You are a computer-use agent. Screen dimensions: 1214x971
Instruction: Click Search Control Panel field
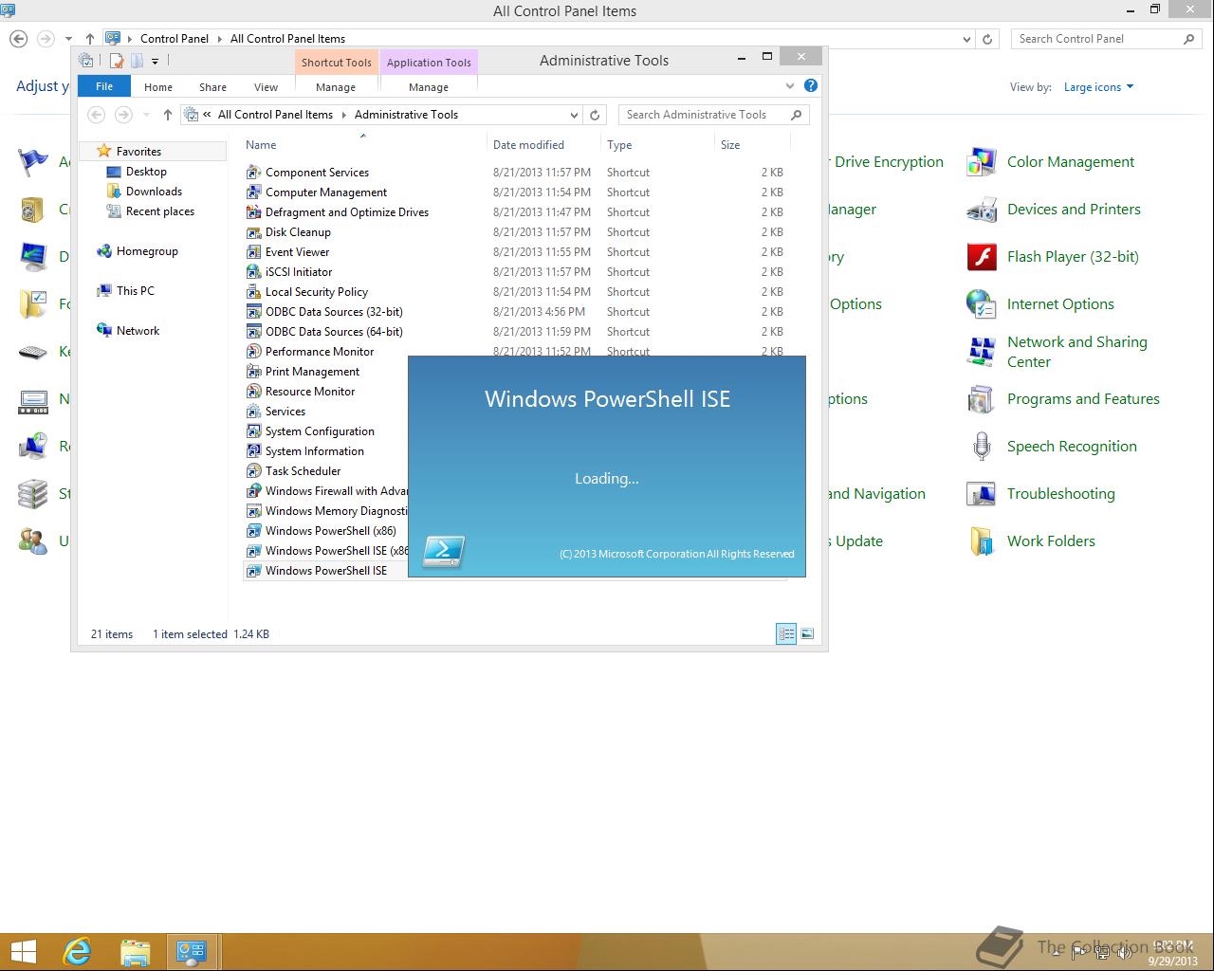[1106, 39]
